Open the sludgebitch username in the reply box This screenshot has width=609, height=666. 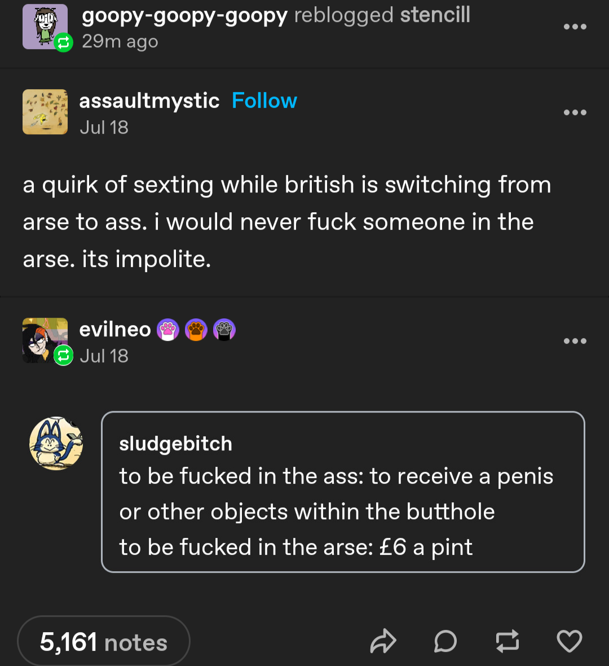coord(176,444)
